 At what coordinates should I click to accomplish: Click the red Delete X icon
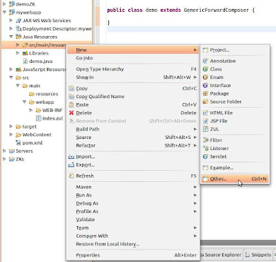72,113
